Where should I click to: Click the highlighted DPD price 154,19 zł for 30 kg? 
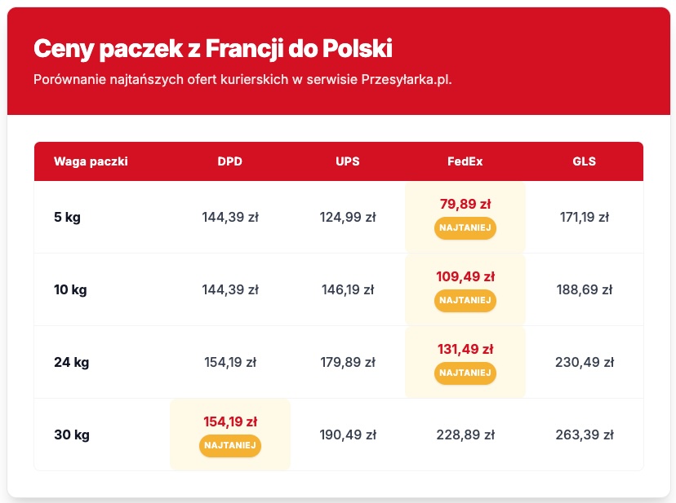point(230,421)
